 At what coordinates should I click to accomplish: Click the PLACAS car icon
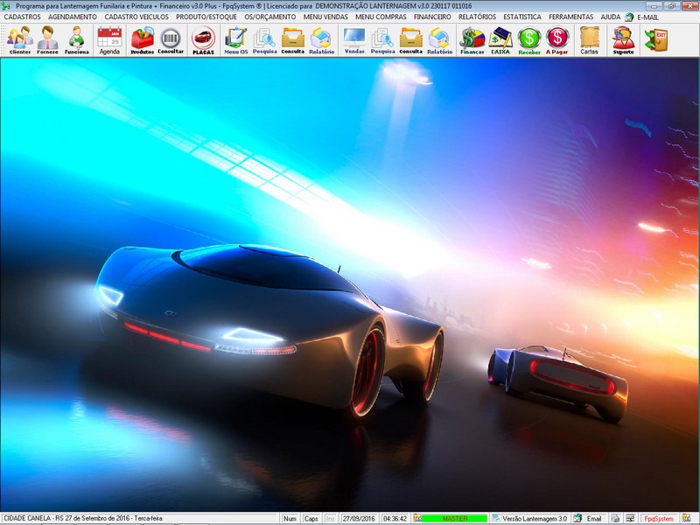(x=203, y=40)
